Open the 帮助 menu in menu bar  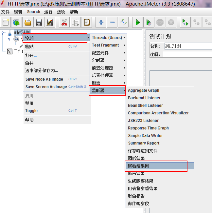pos(74,12)
